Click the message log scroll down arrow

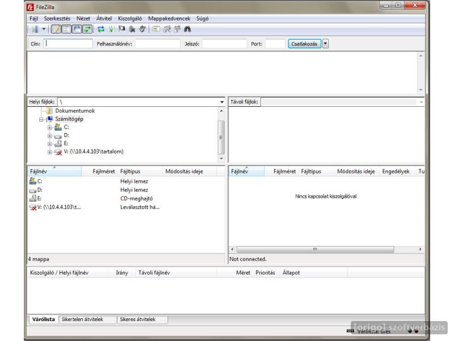click(421, 90)
